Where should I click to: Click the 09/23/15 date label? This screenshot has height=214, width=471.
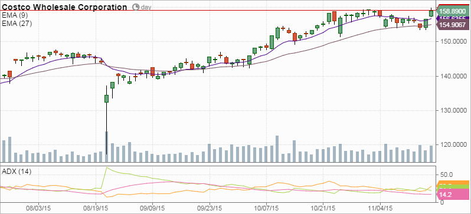pos(210,208)
